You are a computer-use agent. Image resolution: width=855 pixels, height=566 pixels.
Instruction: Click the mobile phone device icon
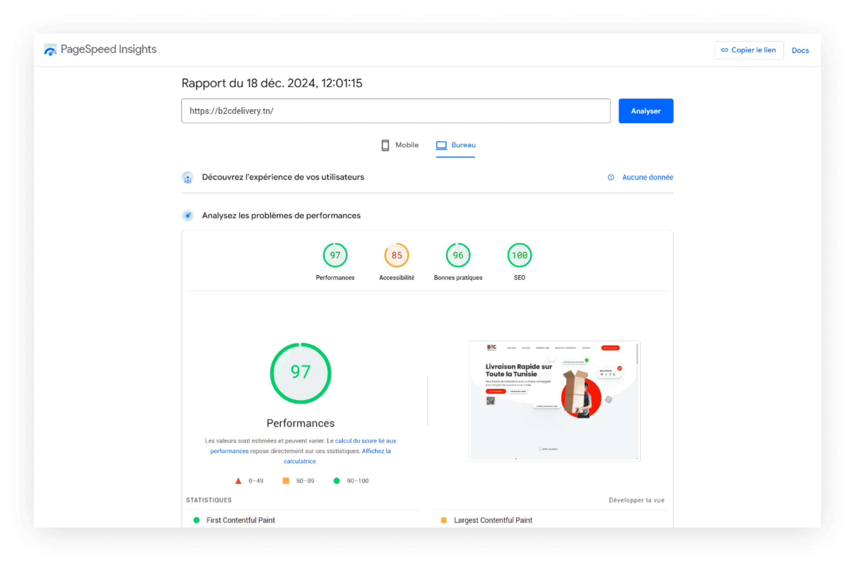[385, 145]
